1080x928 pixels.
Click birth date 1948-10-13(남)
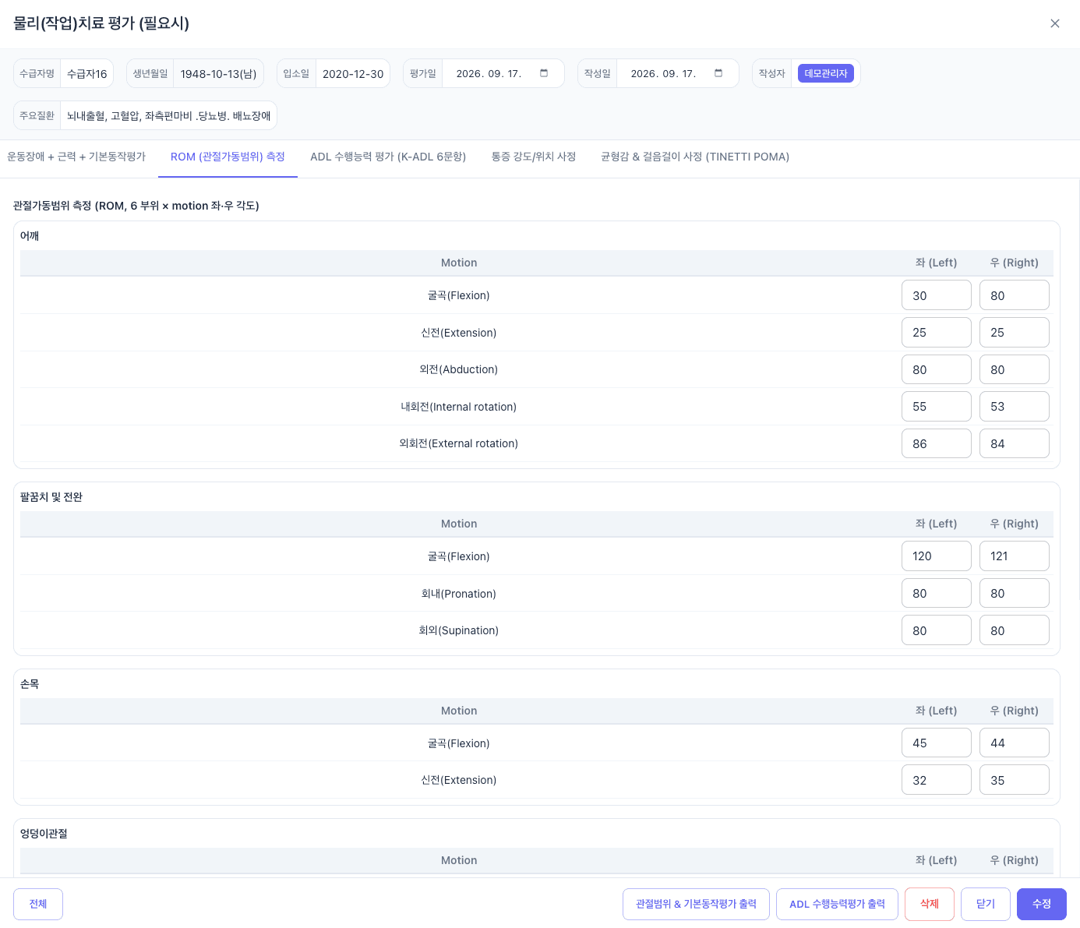(x=218, y=74)
